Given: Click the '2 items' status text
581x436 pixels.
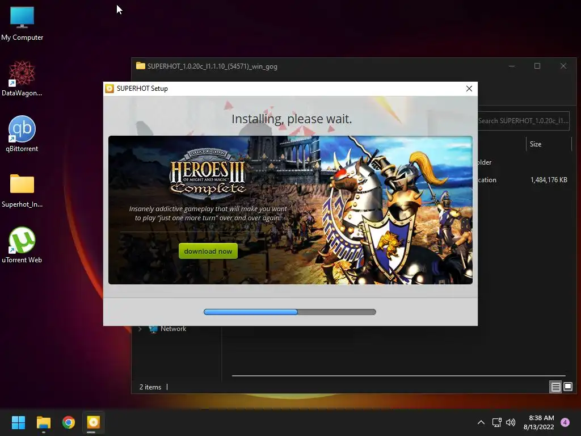Looking at the screenshot, I should 150,387.
